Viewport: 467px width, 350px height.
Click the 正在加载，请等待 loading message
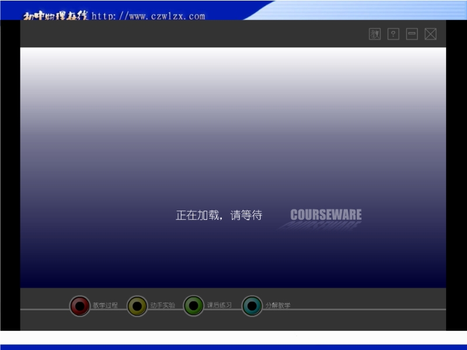[x=219, y=215]
